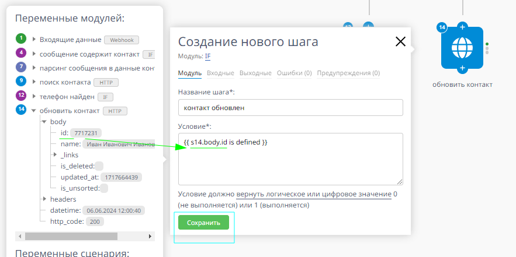Open the 'Входные' tab
Image resolution: width=516 pixels, height=257 pixels.
(x=220, y=73)
